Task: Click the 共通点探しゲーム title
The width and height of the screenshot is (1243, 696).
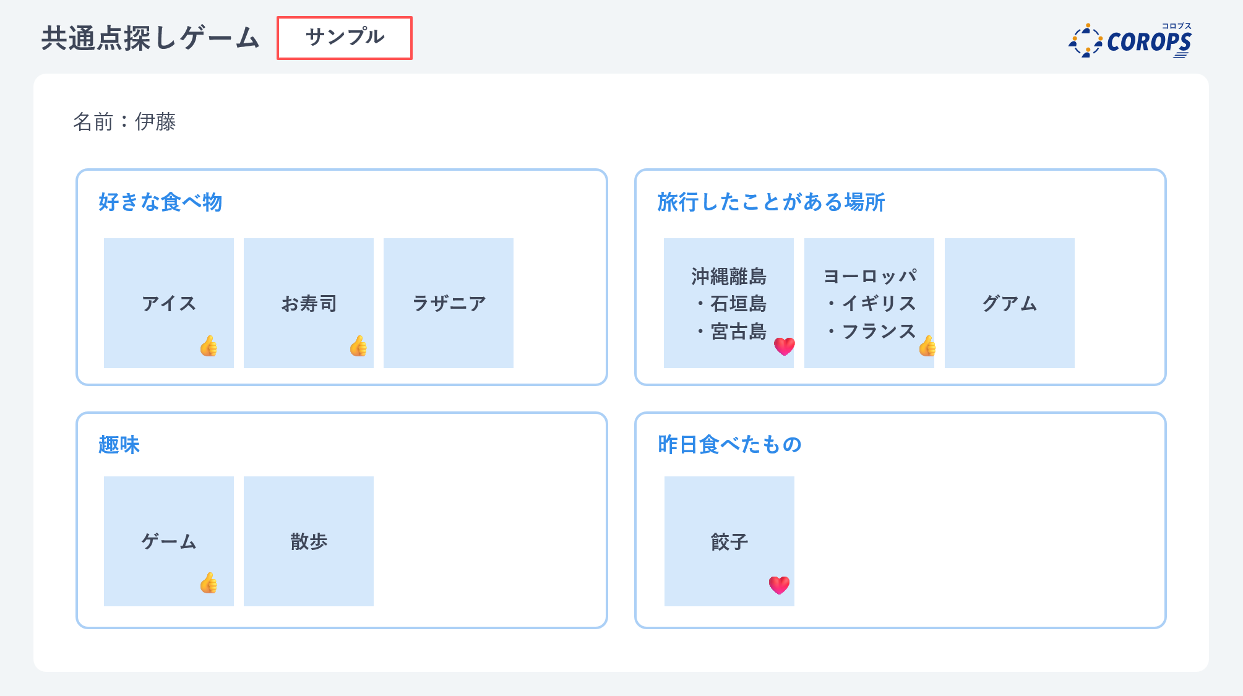Action: (x=150, y=38)
